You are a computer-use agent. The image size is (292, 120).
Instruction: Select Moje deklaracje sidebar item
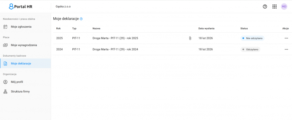pos(21,64)
